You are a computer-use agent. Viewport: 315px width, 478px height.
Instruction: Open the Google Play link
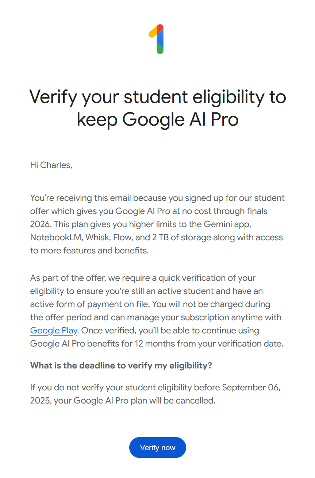(x=54, y=330)
